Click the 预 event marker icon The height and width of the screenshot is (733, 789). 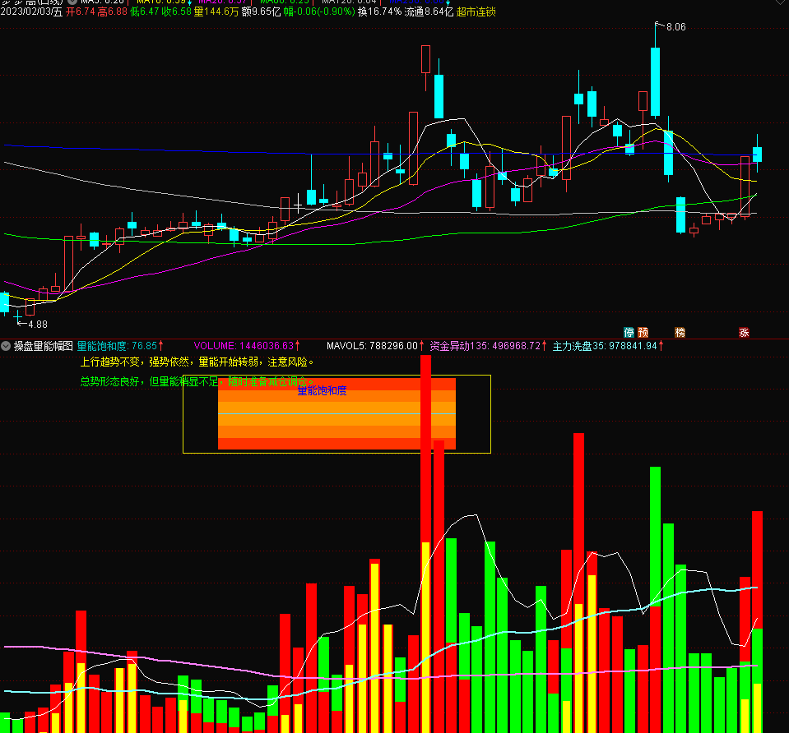[x=643, y=332]
